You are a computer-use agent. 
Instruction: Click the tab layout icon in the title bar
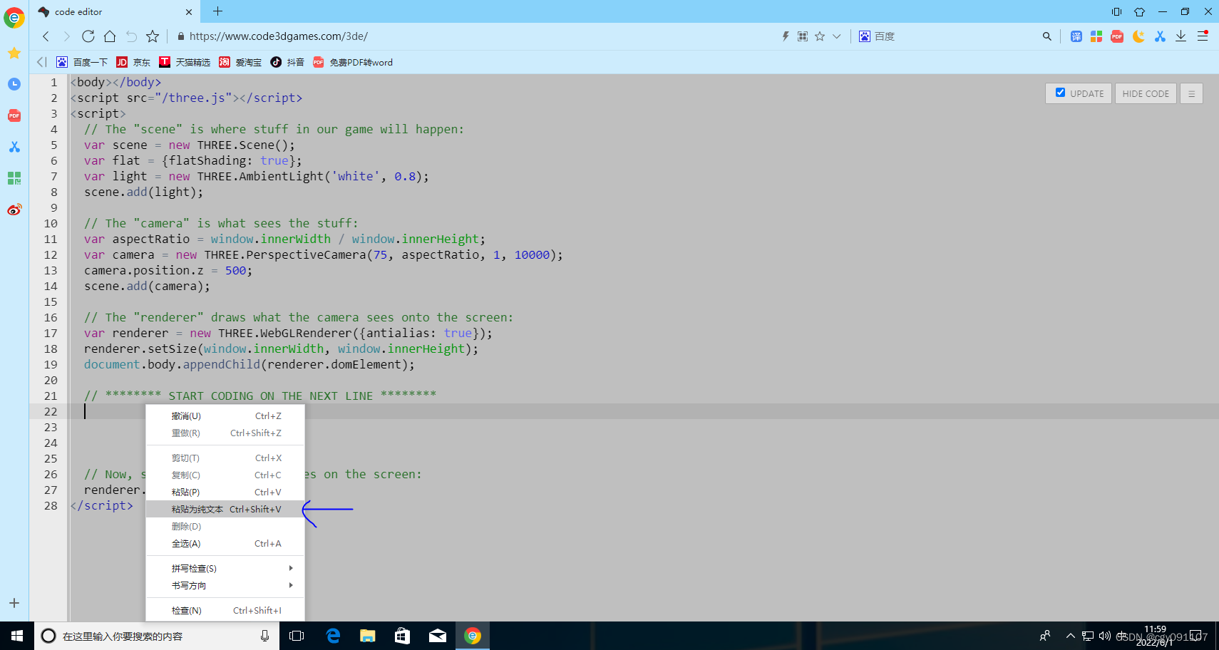coord(1116,11)
